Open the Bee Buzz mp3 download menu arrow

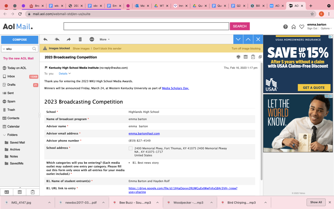(x=157, y=202)
